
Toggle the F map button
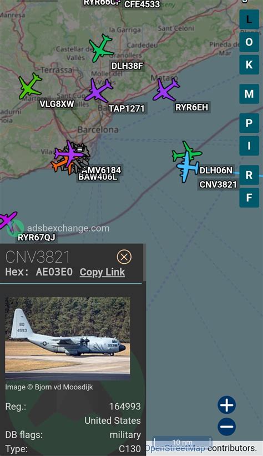click(249, 198)
